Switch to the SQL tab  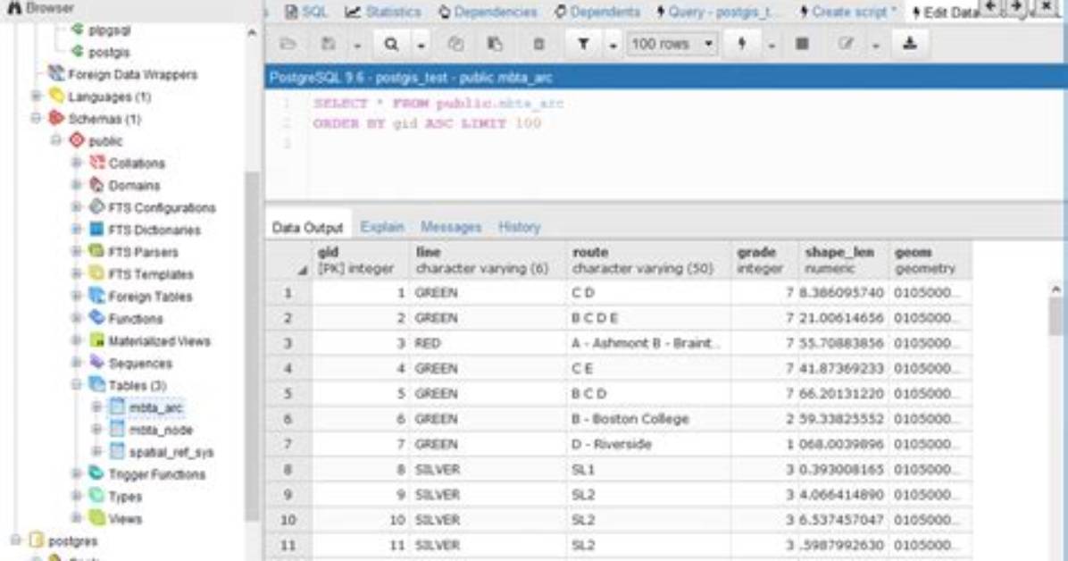(x=306, y=12)
